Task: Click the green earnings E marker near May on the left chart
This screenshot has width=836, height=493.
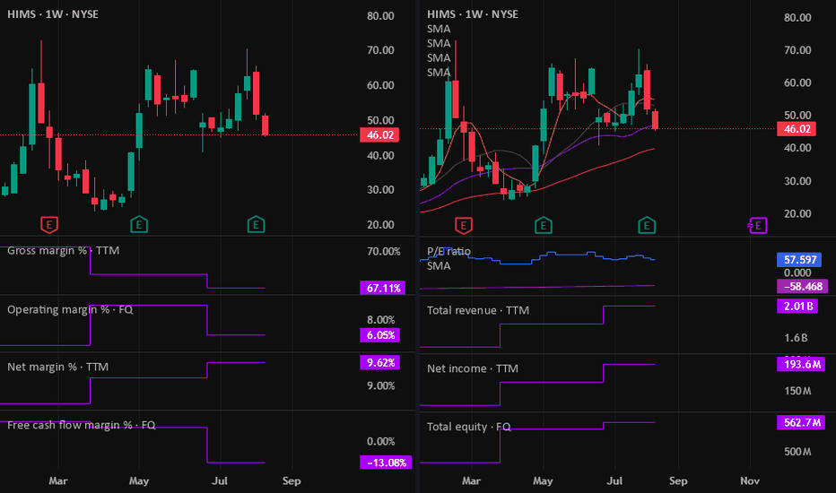Action: [139, 224]
